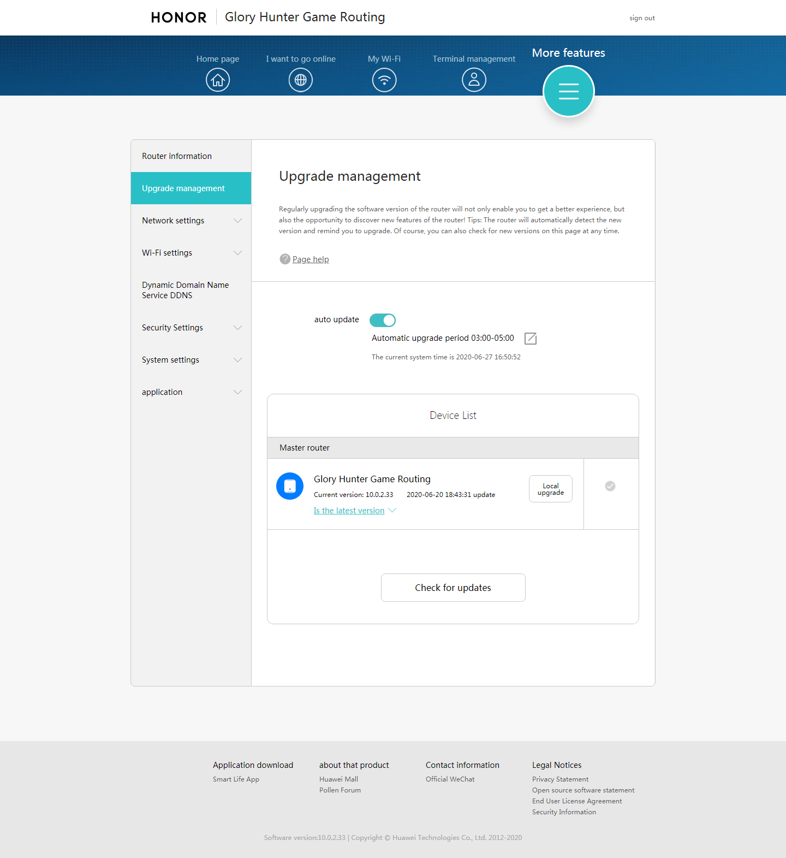Click the Master router section header

click(453, 448)
